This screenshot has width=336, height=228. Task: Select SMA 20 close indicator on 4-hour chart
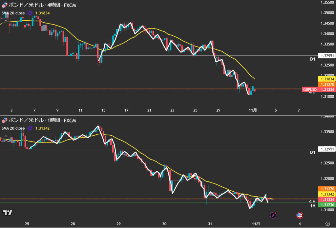click(13, 13)
